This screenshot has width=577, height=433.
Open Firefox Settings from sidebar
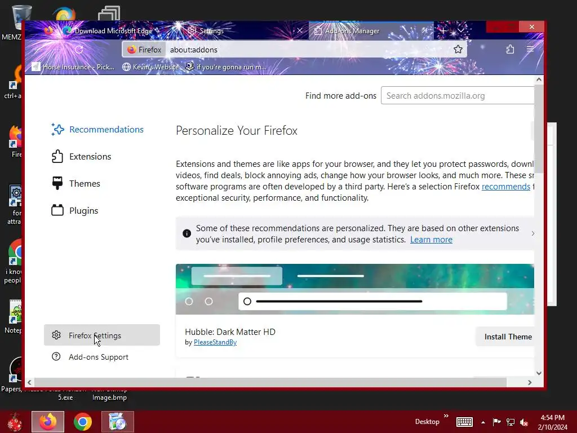pyautogui.click(x=101, y=335)
